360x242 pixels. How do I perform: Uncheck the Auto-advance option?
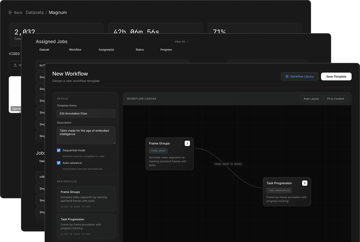59,163
